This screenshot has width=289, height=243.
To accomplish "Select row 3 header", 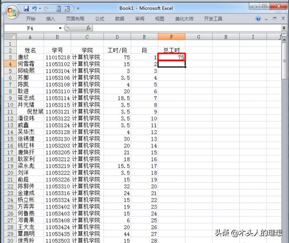I will 10,57.
